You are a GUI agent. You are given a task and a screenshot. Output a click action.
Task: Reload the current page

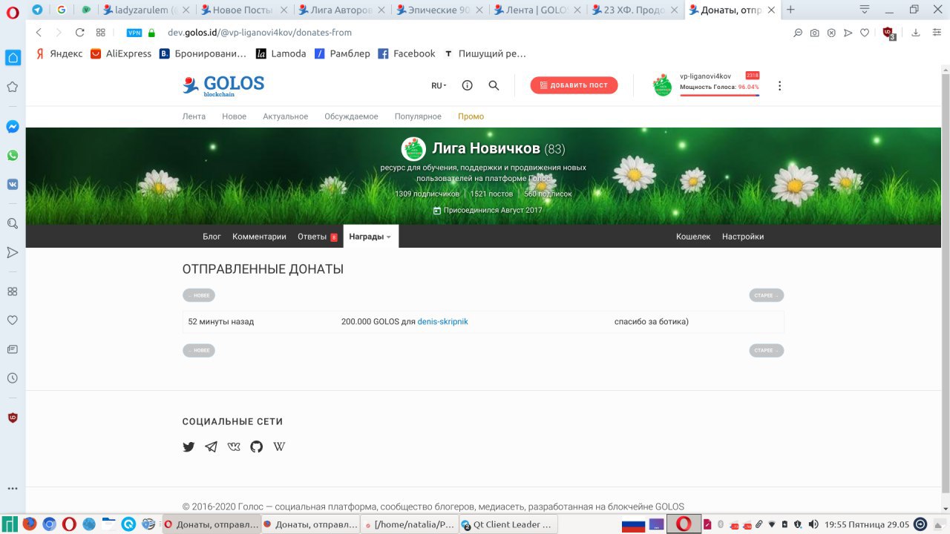[79, 33]
